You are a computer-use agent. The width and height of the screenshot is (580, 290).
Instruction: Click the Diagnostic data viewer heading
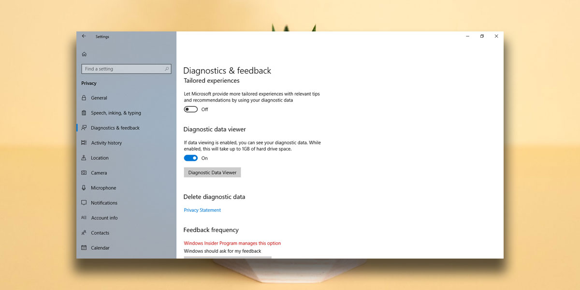(215, 130)
